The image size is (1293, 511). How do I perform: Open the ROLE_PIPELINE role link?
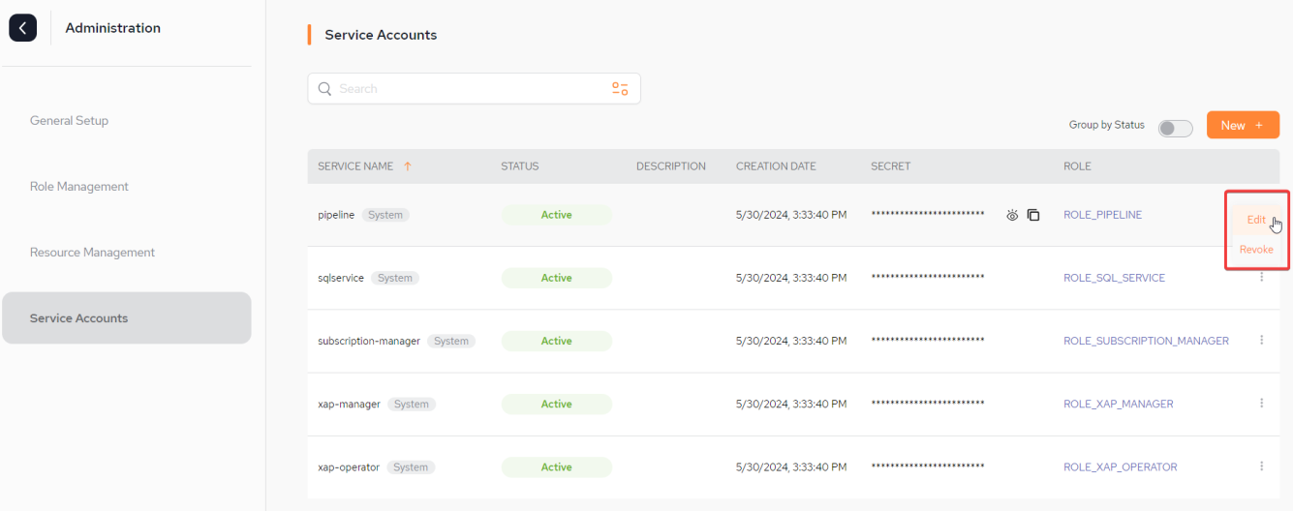click(x=1102, y=215)
